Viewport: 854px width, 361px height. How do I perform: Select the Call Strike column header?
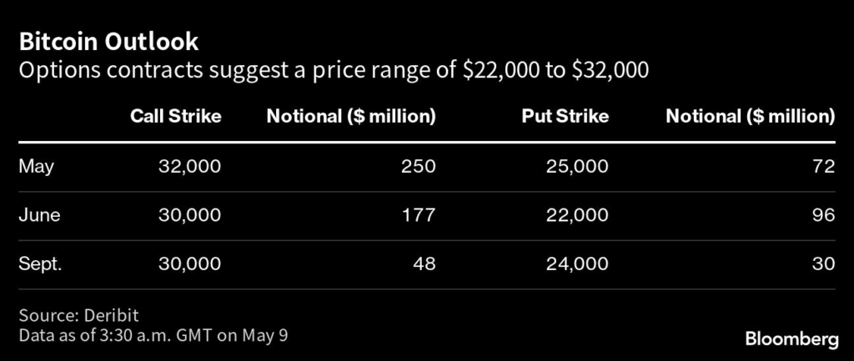click(175, 116)
